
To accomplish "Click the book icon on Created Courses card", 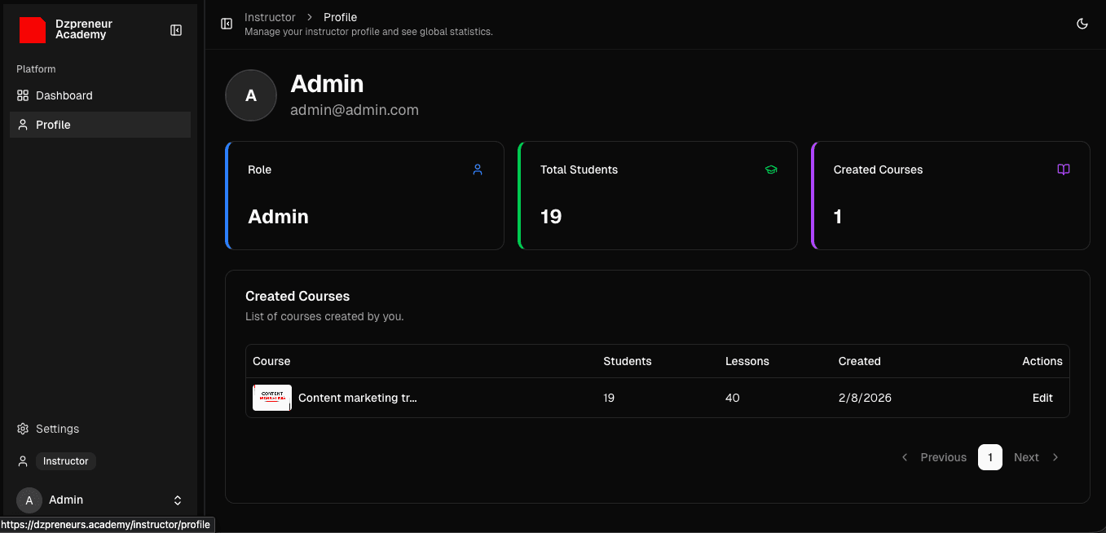I will (x=1064, y=170).
